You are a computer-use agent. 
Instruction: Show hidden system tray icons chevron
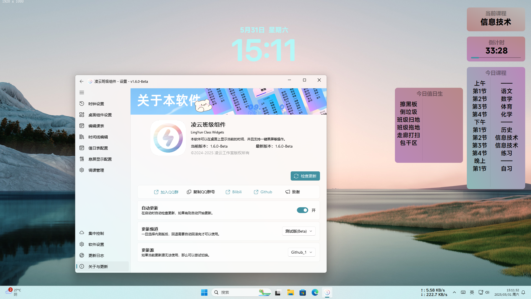tap(454, 292)
